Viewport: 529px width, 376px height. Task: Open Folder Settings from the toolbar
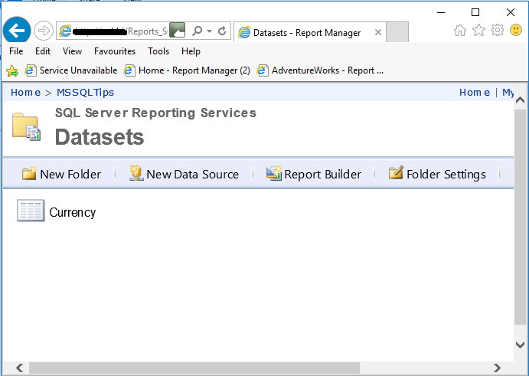(437, 174)
